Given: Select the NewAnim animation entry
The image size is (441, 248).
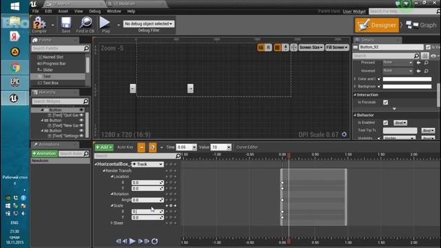Looking at the screenshot, I should (x=60, y=161).
